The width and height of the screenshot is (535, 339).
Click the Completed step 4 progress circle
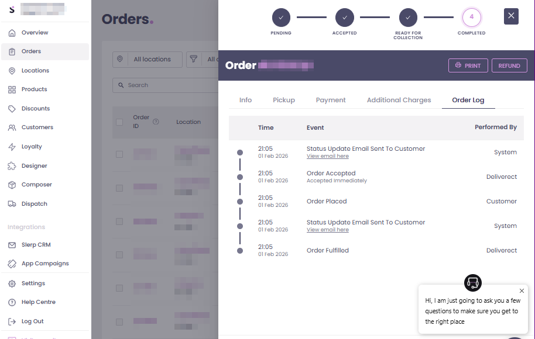click(x=471, y=18)
